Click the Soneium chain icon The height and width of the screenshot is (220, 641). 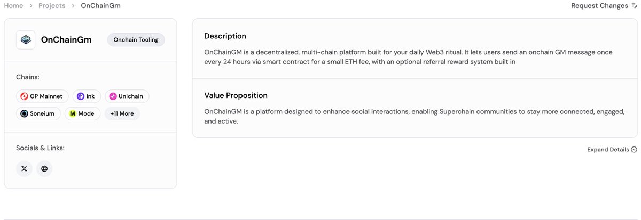click(24, 113)
